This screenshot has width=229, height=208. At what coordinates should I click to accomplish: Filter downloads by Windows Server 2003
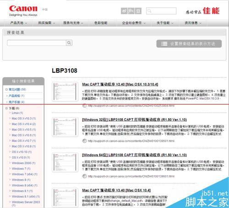pyautogui.click(x=26, y=203)
